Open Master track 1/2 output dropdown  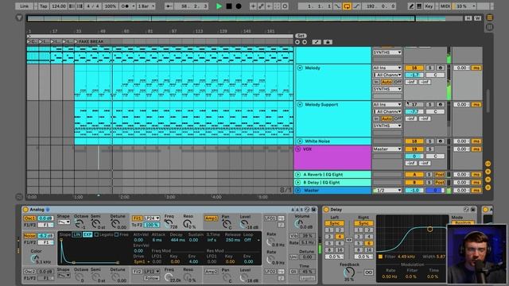(387, 191)
